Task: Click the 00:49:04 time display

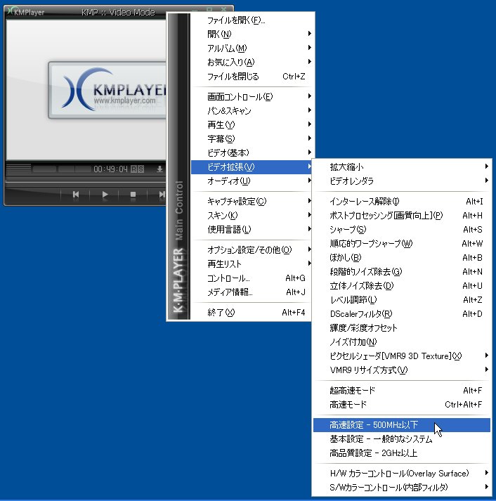Action: point(110,169)
